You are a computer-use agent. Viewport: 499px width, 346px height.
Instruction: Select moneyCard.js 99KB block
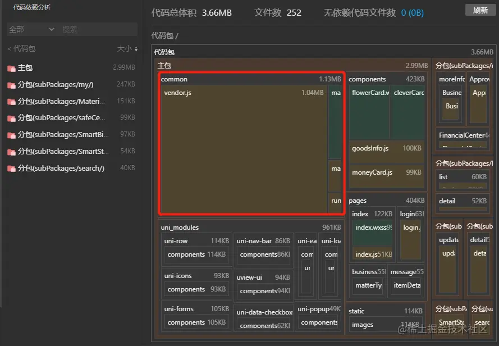pos(387,176)
